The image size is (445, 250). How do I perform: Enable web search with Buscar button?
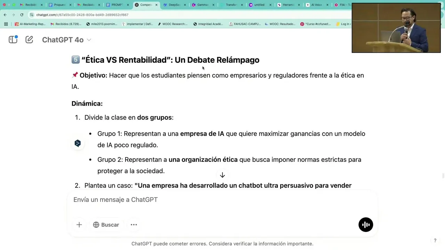pyautogui.click(x=106, y=225)
